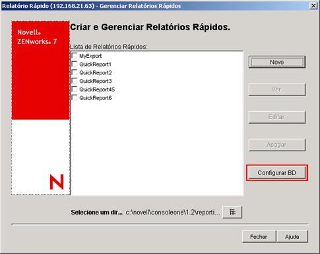Click the Editar button
Screen dimensions: 320x254
point(277,117)
